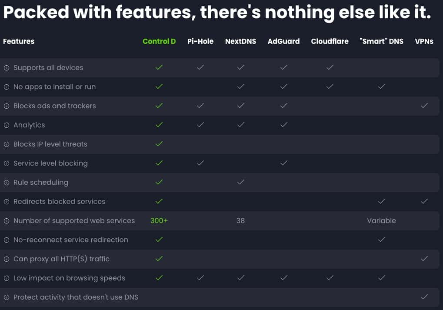The height and width of the screenshot is (310, 443).
Task: Open the info icon for No apps to install or run
Action: click(x=7, y=87)
